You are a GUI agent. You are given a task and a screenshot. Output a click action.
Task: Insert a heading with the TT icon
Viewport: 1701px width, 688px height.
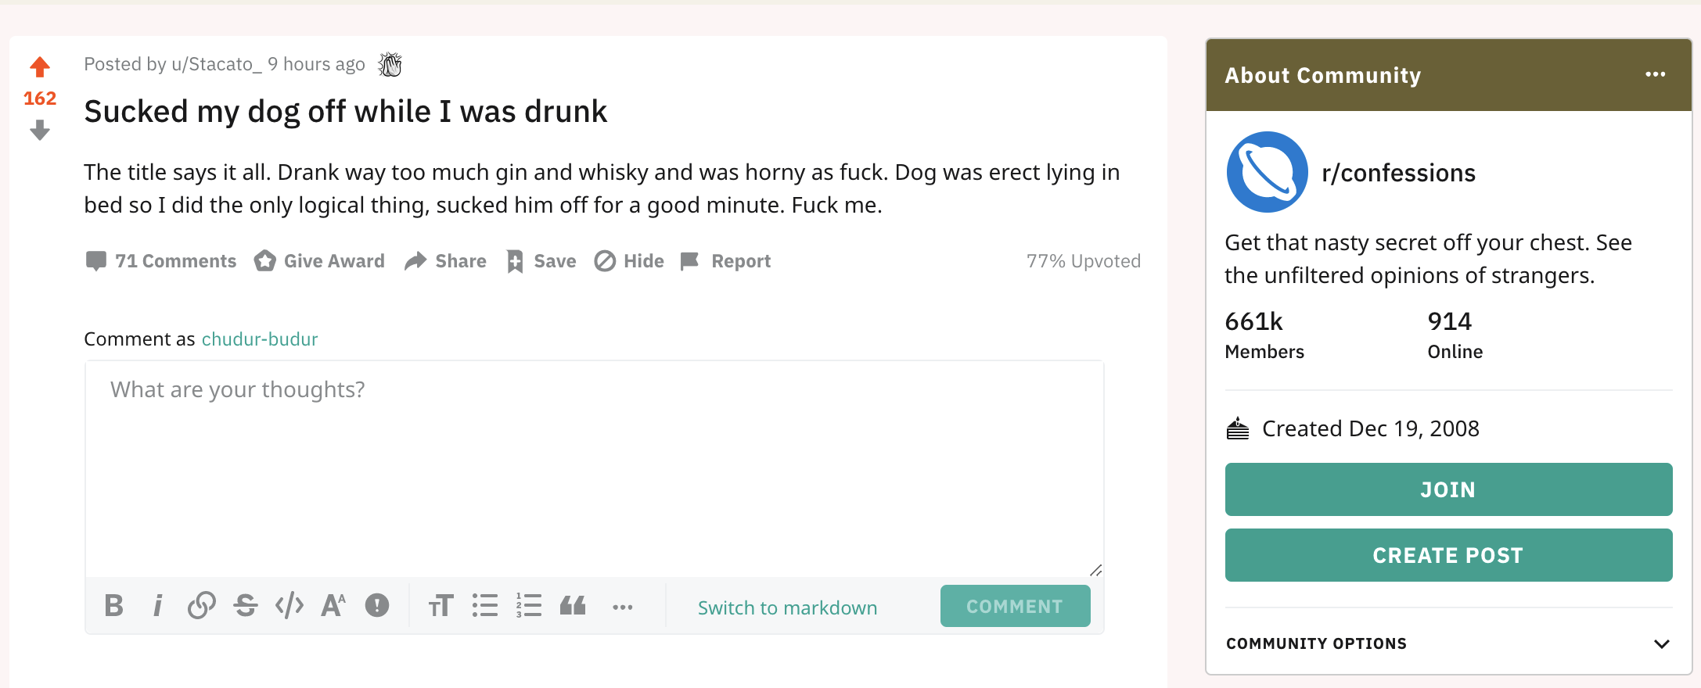click(x=441, y=606)
